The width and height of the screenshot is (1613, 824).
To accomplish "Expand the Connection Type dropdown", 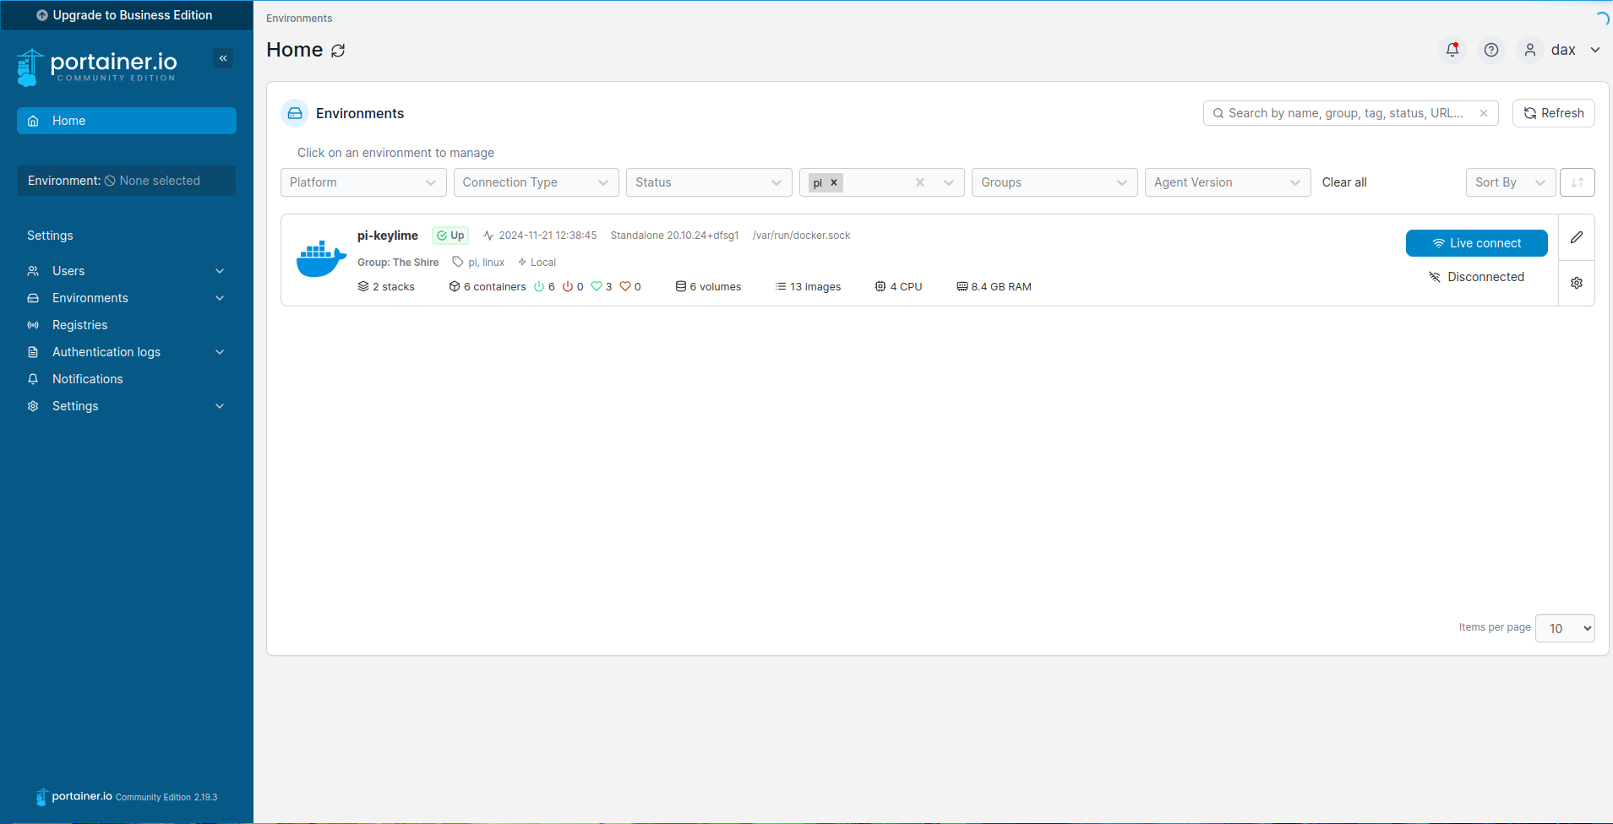I will (536, 182).
